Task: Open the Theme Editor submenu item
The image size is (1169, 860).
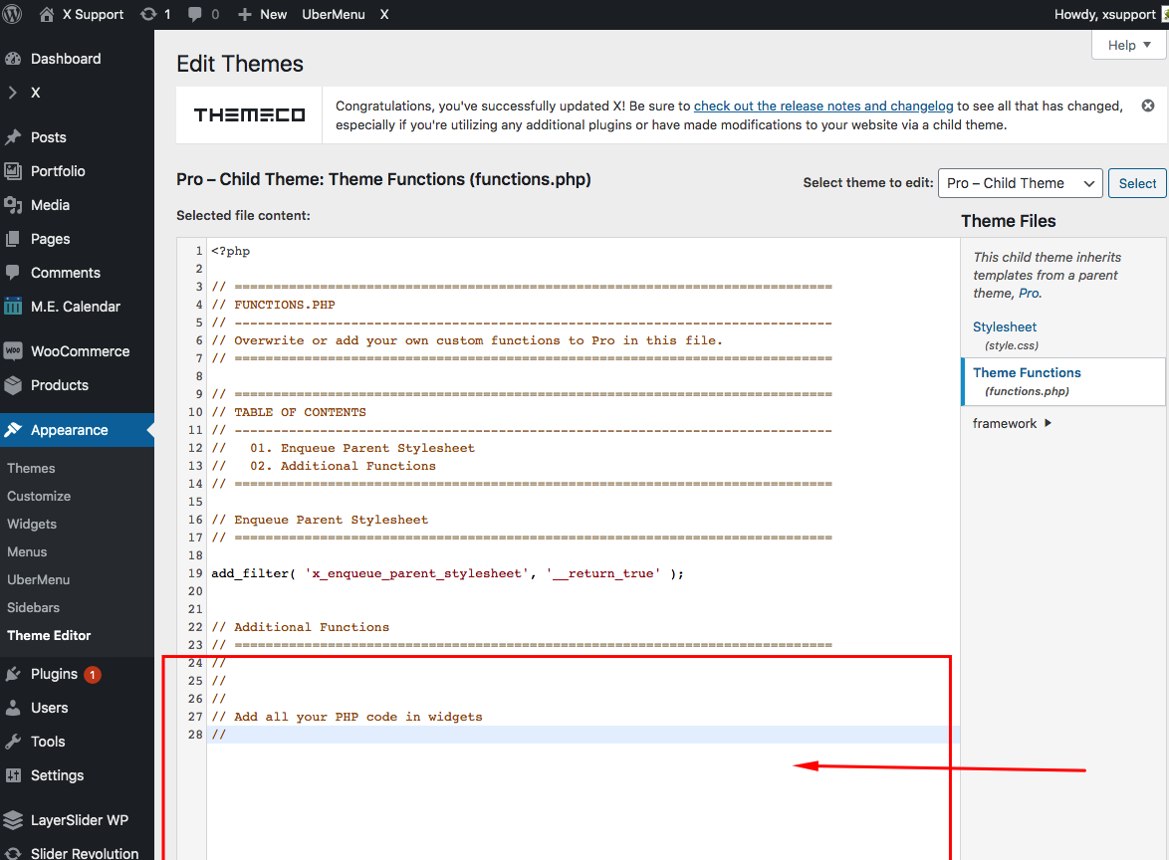Action: click(49, 636)
